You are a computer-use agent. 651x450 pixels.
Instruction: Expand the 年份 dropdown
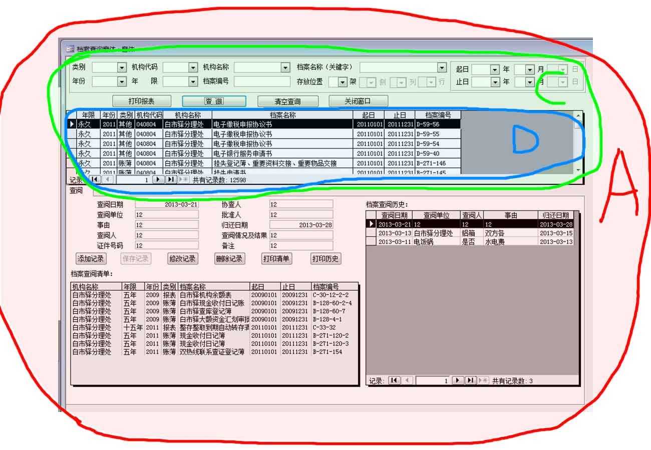[122, 81]
